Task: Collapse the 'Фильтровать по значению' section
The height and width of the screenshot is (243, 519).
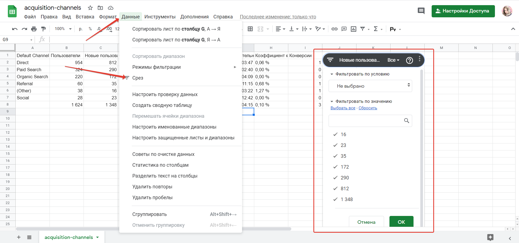Action: 332,101
